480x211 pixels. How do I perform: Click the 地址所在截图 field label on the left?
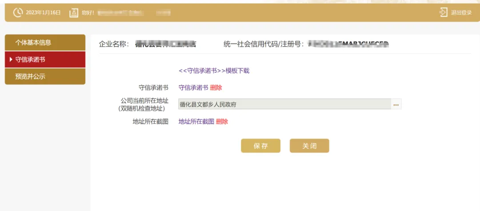[x=151, y=121]
